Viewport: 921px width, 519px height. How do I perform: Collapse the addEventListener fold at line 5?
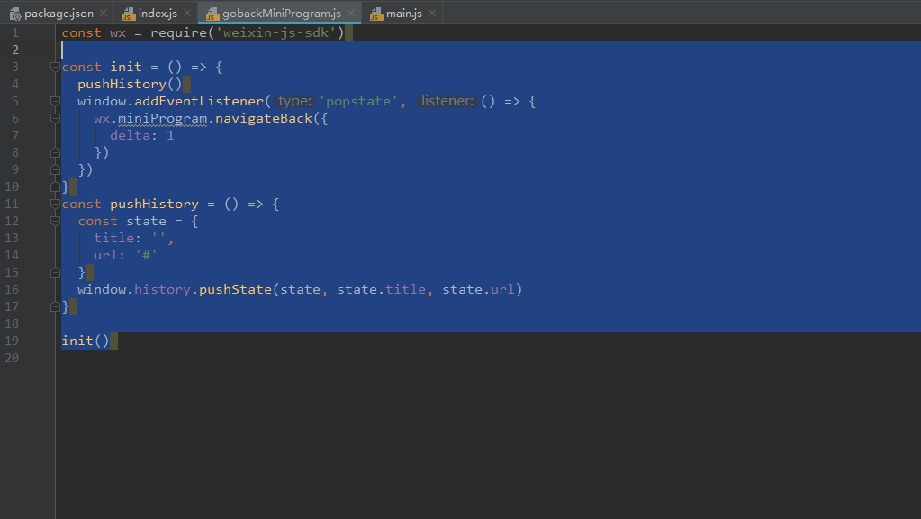coord(55,101)
